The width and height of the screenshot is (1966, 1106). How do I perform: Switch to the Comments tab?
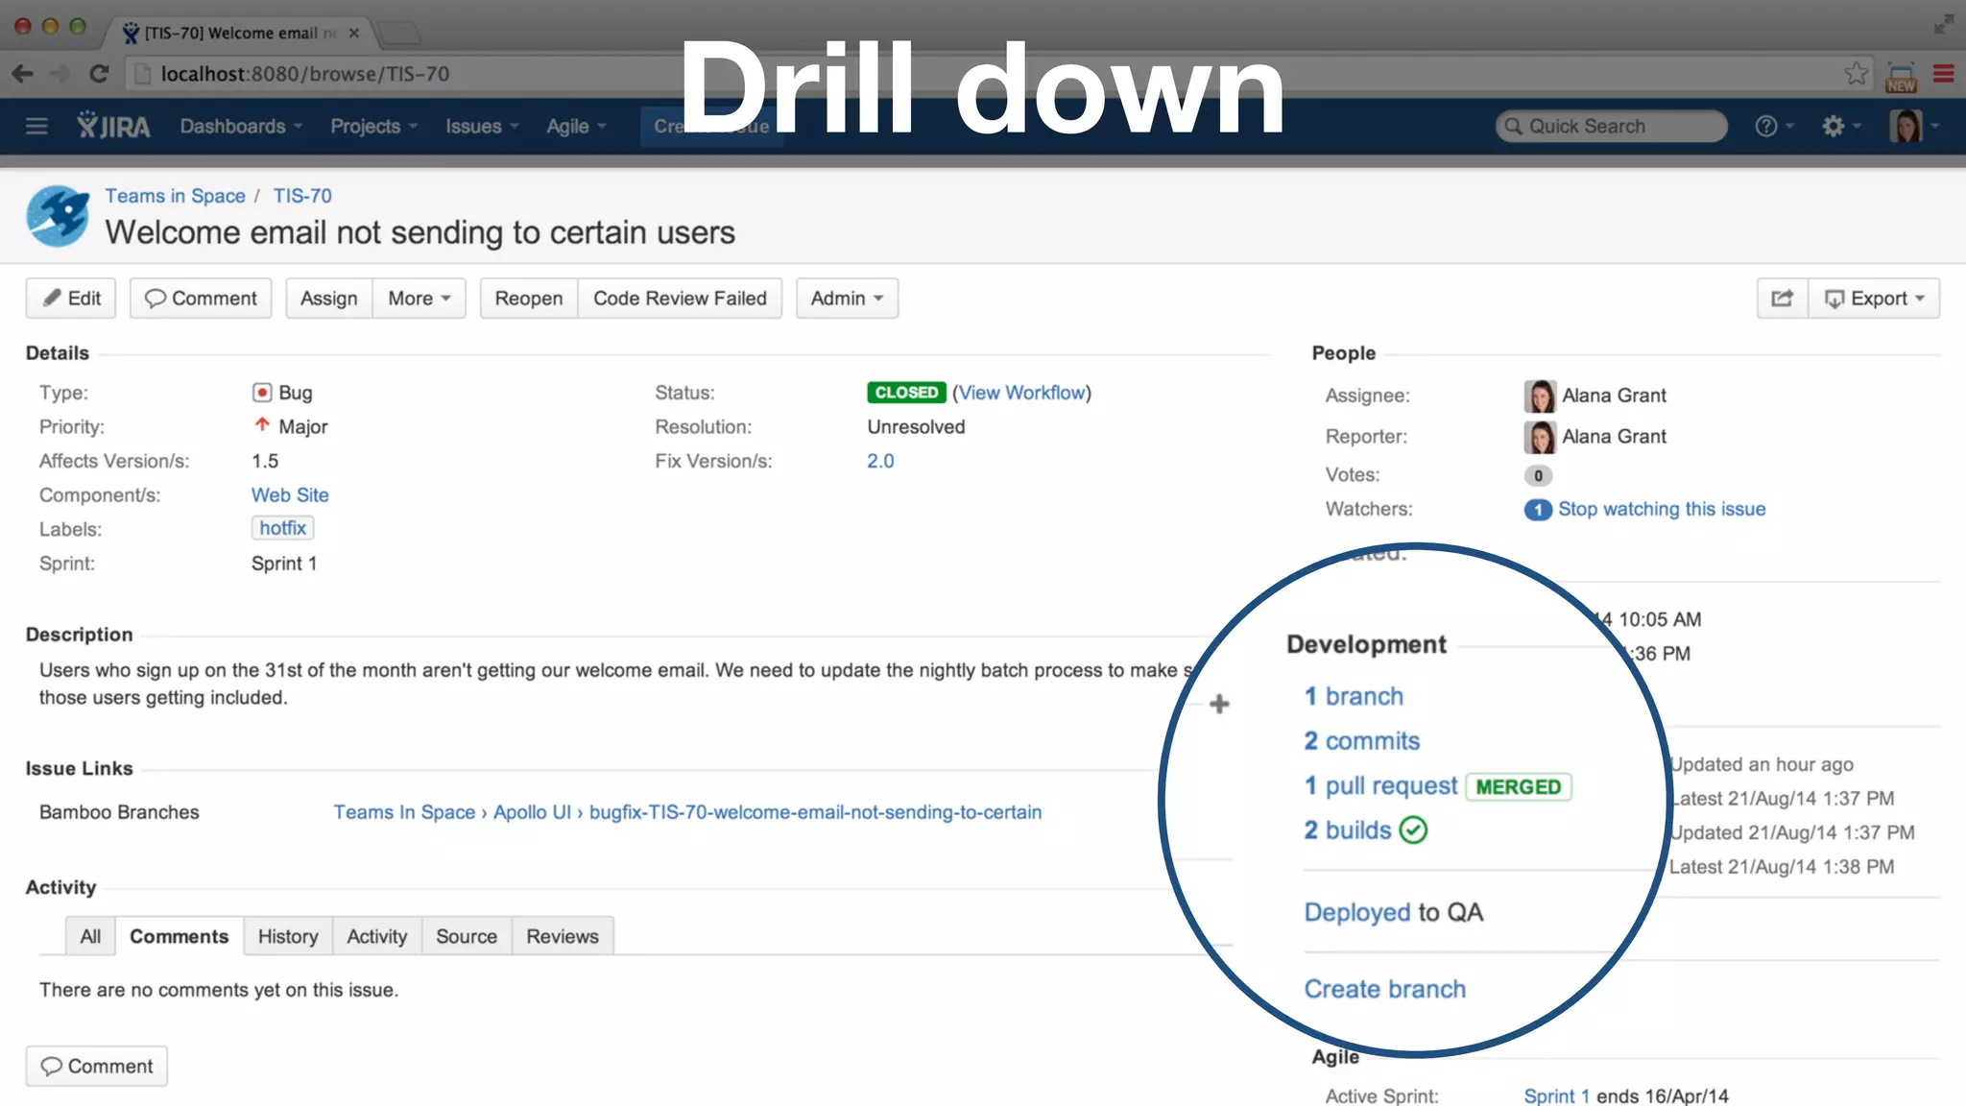click(179, 936)
